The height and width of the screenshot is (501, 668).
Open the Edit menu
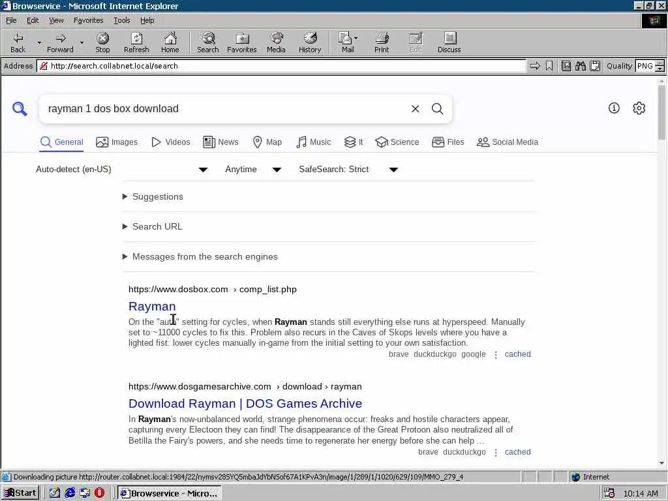(33, 20)
